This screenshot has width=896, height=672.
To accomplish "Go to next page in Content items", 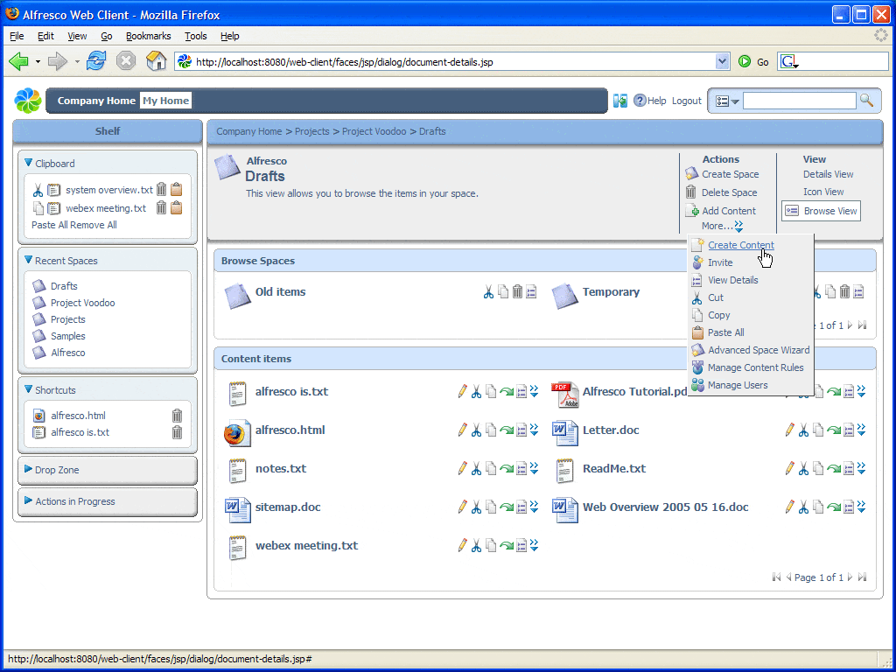I will 850,577.
